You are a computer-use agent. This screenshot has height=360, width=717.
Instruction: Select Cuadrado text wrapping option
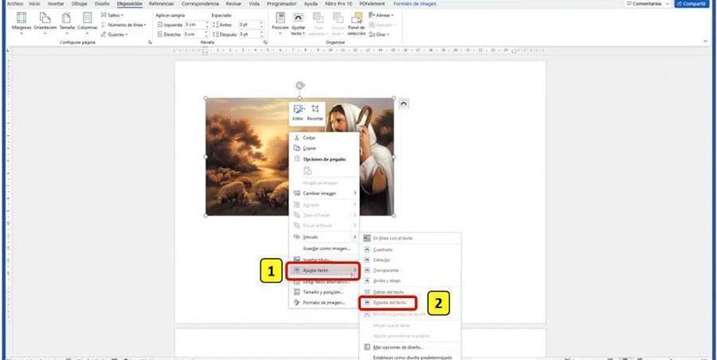tap(383, 249)
